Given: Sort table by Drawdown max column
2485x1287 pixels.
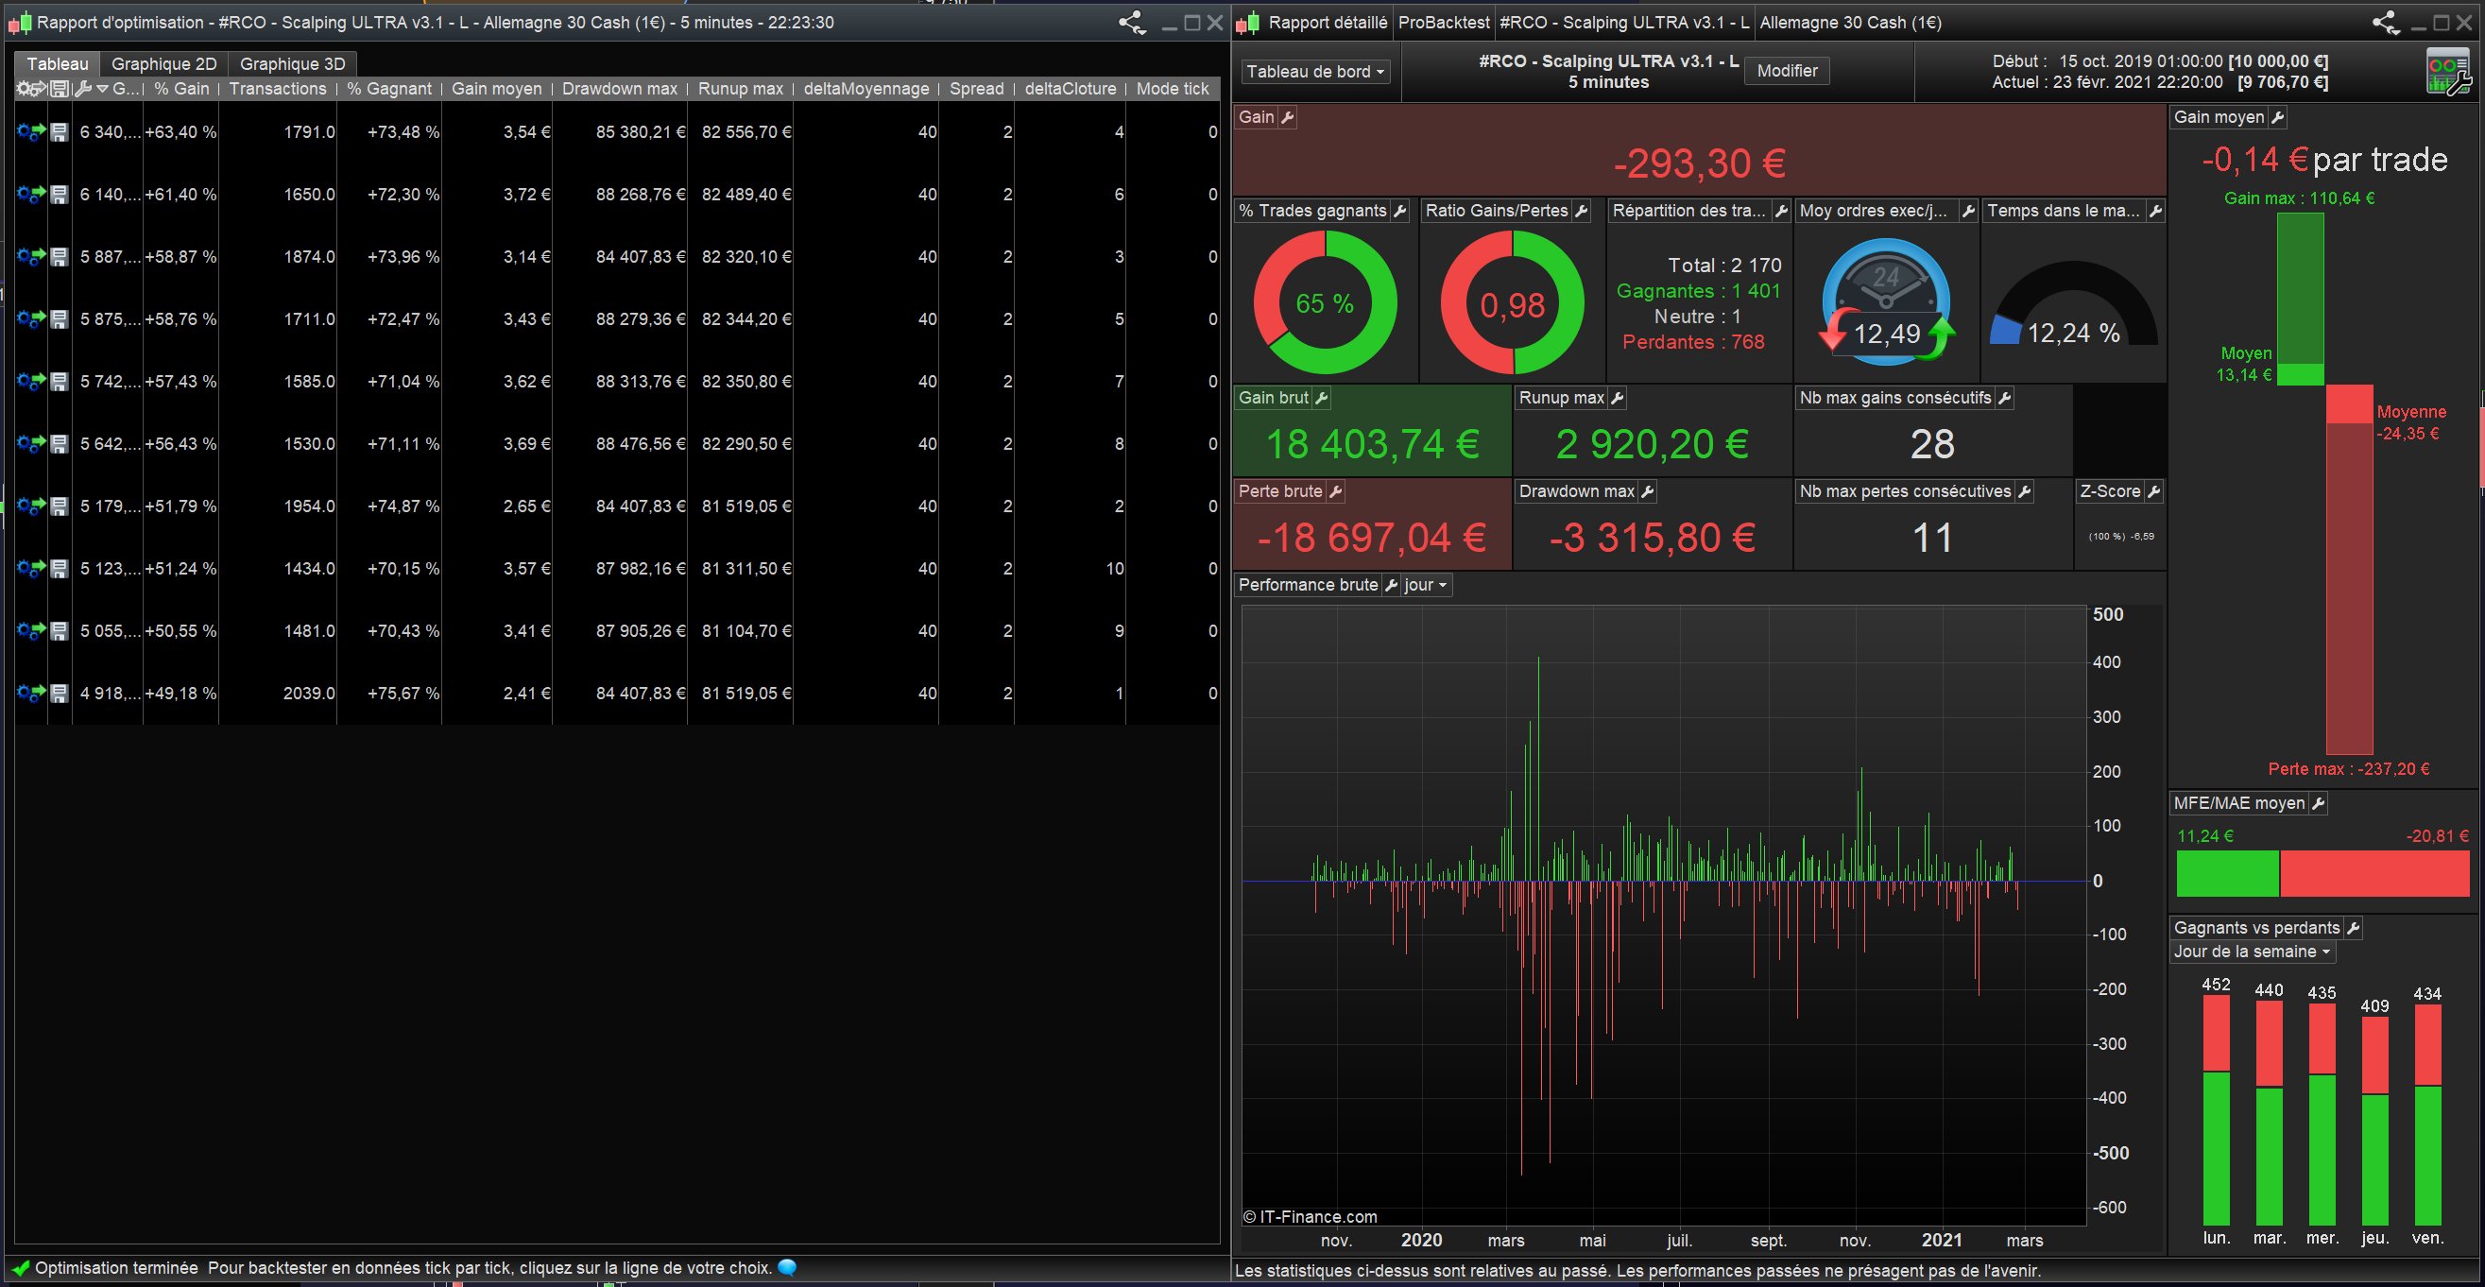Looking at the screenshot, I should click(619, 89).
